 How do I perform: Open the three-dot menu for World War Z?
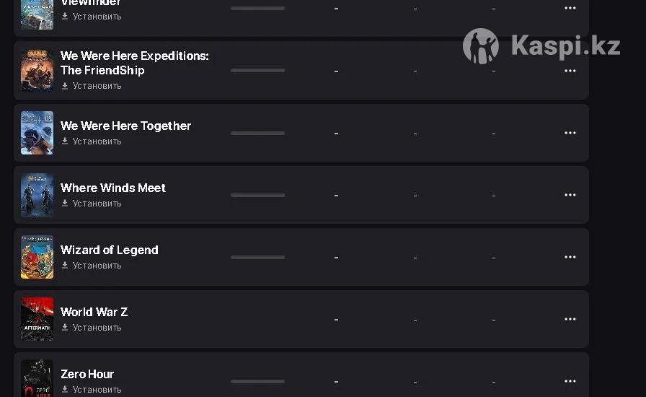point(570,319)
